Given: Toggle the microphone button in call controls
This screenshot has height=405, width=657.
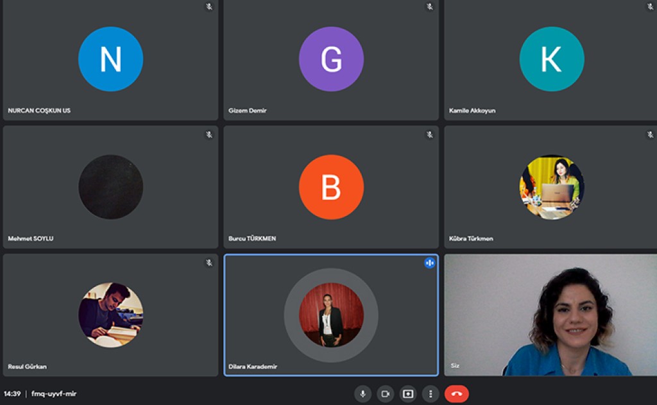Looking at the screenshot, I should tap(363, 393).
